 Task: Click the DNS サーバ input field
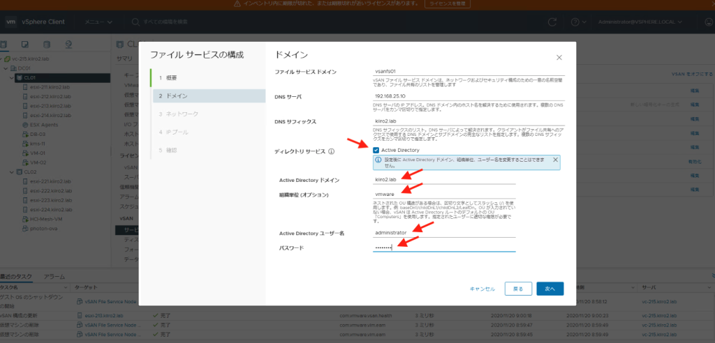469,96
